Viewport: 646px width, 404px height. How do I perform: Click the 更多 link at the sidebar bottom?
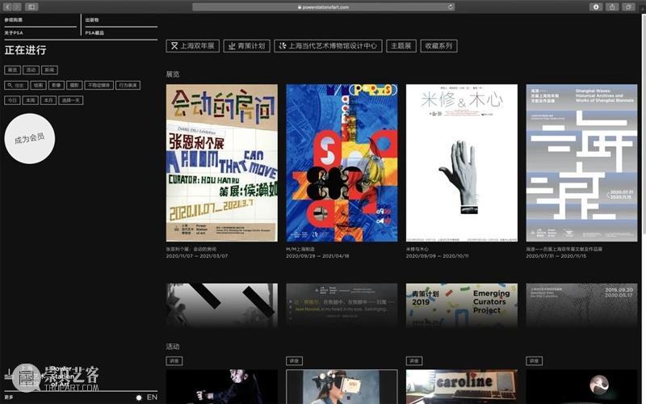click(x=9, y=397)
